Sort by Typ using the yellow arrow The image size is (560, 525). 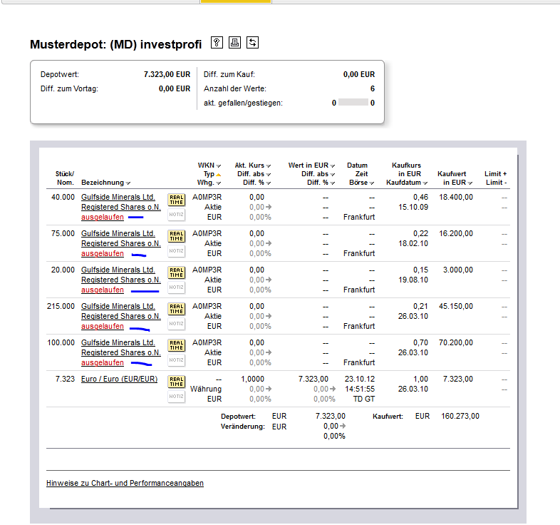point(219,175)
